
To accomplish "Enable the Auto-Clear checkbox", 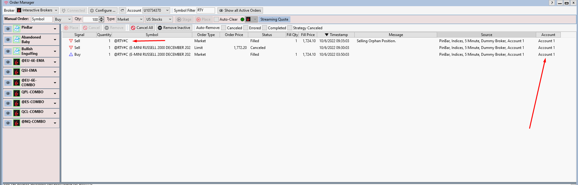I will pos(216,19).
